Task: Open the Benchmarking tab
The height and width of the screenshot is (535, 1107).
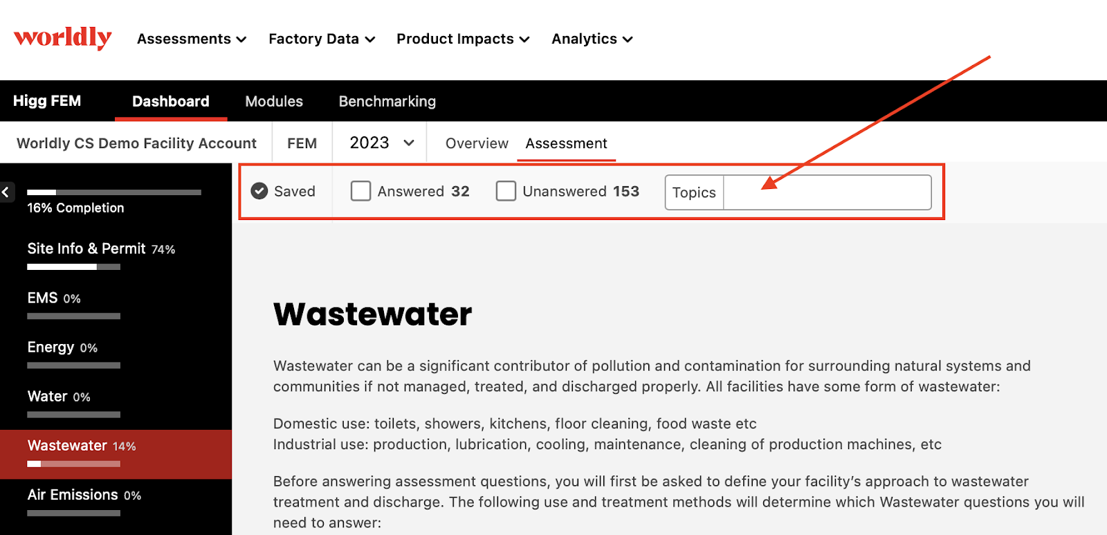Action: coord(387,101)
